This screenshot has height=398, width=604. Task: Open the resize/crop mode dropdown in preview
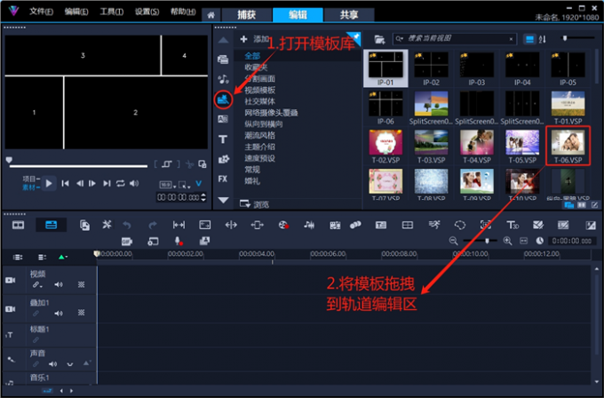184,185
